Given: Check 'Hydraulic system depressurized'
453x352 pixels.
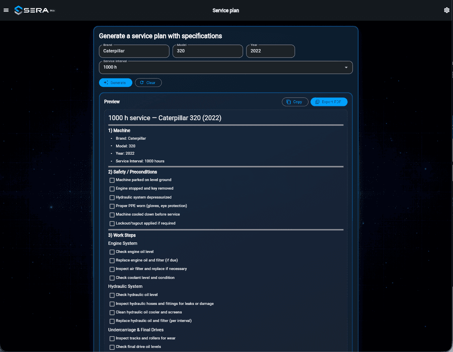Looking at the screenshot, I should [x=112, y=197].
